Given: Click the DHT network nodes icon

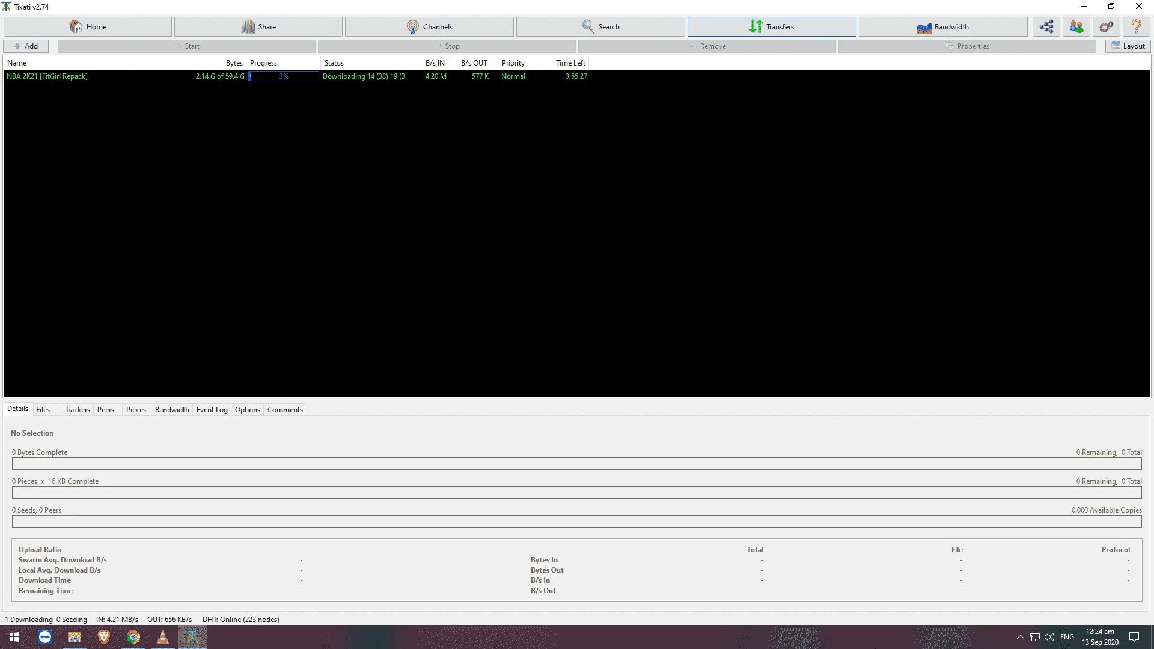Looking at the screenshot, I should pyautogui.click(x=1046, y=26).
